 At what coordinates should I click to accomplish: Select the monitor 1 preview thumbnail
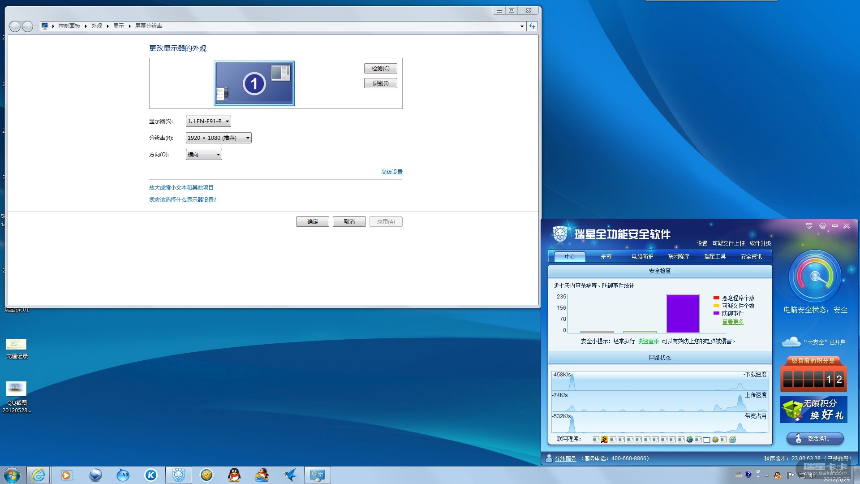click(x=254, y=83)
